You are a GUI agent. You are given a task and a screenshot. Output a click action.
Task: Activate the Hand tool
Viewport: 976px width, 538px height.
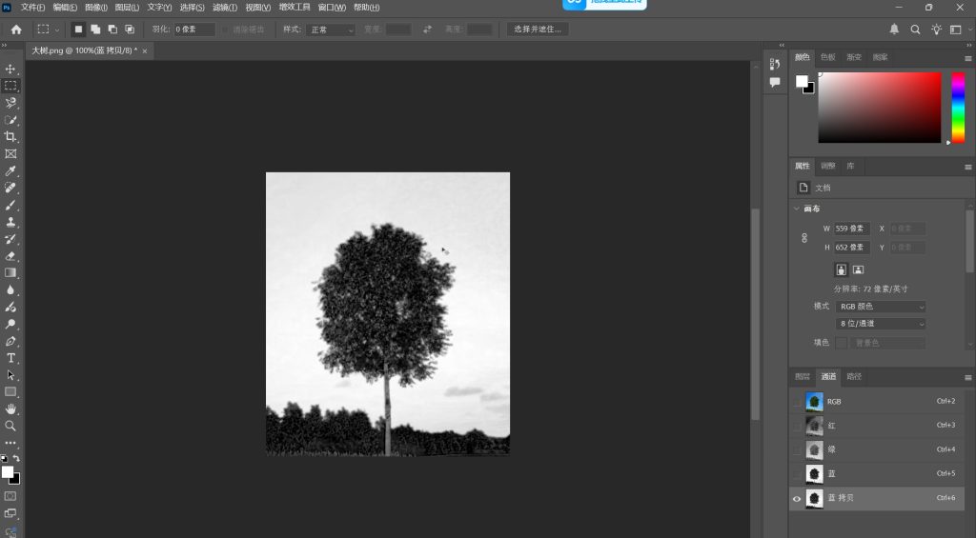tap(10, 409)
